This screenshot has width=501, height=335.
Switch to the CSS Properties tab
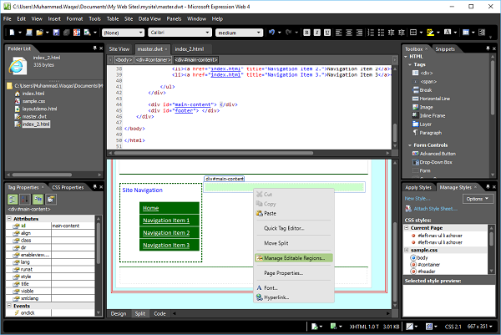click(68, 187)
